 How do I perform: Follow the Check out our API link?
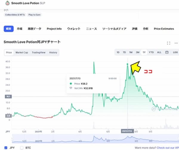[x=166, y=148]
